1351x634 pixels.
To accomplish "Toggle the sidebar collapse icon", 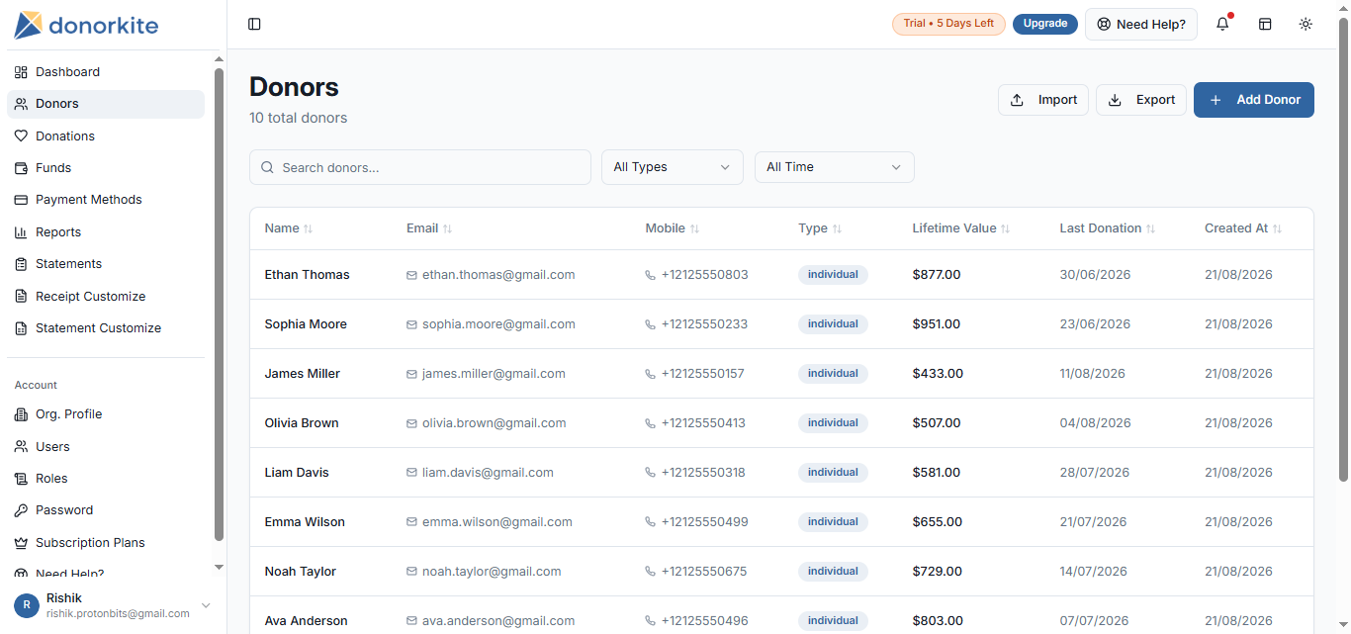I will coord(254,24).
